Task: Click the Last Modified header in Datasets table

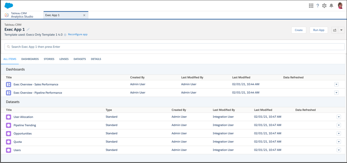Action: [x=263, y=110]
